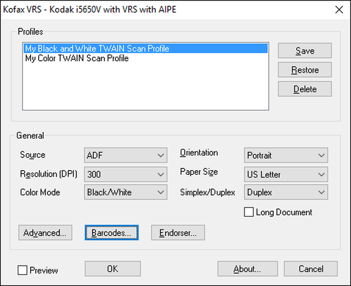Viewport: 351px width, 286px height.
Task: Delete the selected profile
Action: pos(305,89)
